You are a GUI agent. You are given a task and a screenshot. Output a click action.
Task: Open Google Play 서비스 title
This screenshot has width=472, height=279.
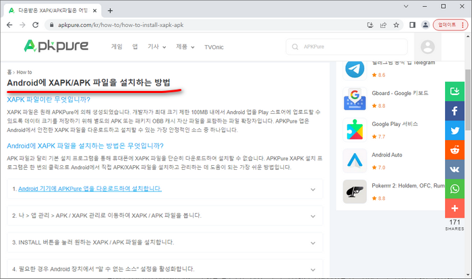click(x=394, y=124)
